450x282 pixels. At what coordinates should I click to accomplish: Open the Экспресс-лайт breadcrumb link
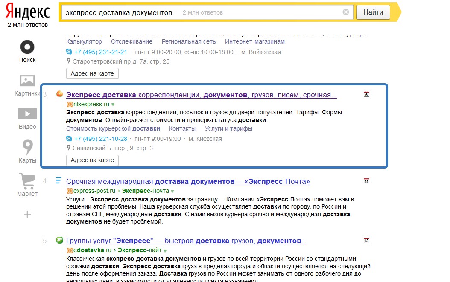[140, 250]
